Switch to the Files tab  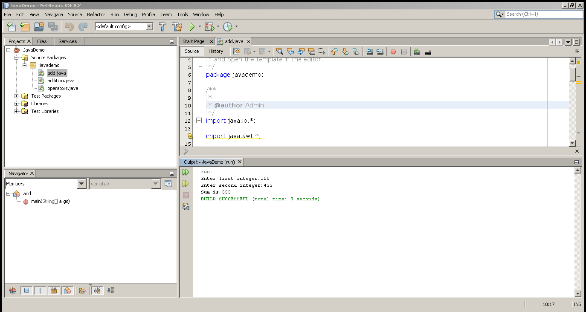point(42,41)
